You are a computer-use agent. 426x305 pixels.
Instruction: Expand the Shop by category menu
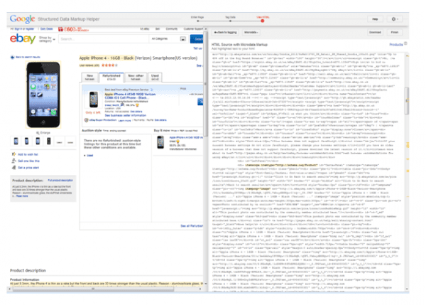pyautogui.click(x=47, y=39)
